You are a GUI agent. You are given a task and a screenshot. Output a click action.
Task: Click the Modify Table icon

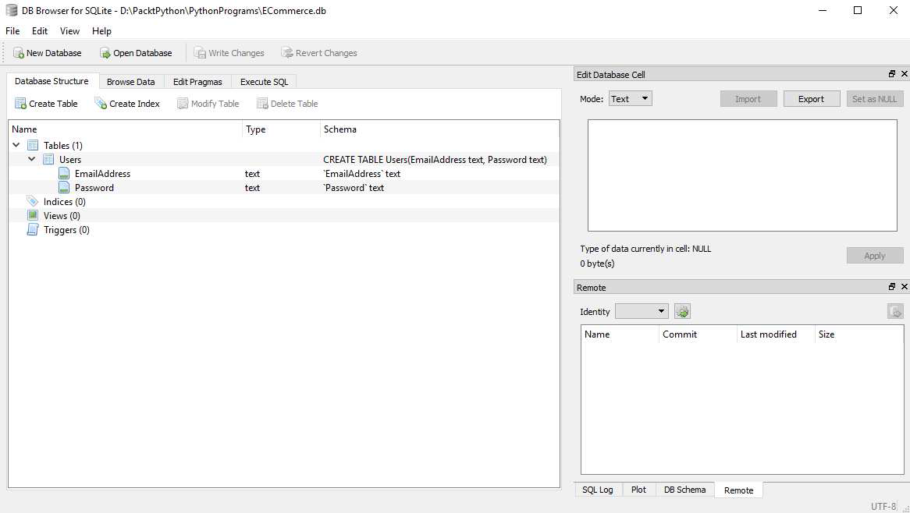(182, 104)
